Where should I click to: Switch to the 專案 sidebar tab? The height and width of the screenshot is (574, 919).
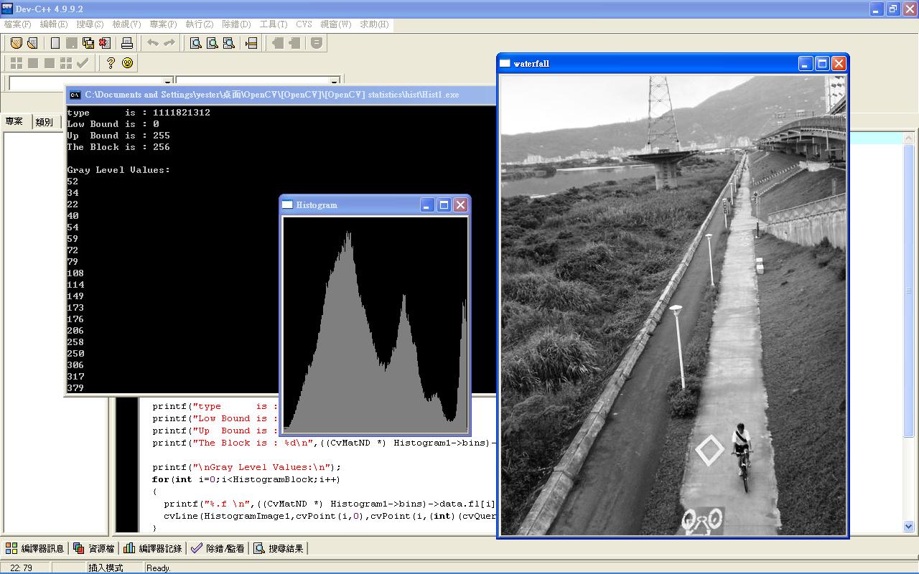pyautogui.click(x=14, y=122)
